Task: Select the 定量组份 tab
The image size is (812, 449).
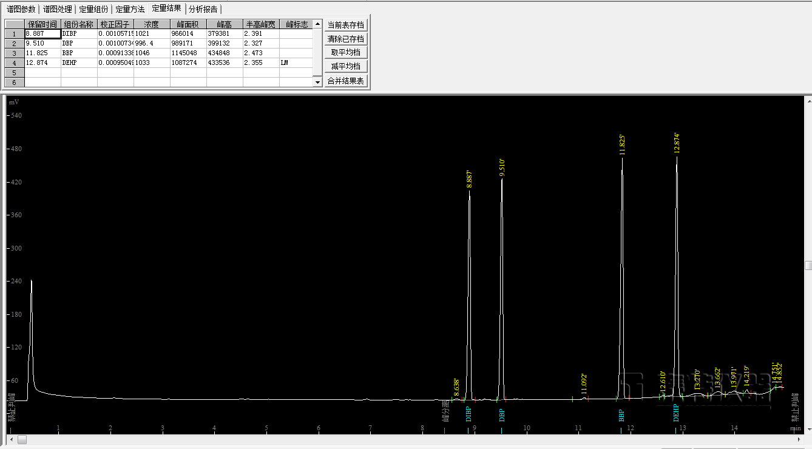Action: coord(93,9)
